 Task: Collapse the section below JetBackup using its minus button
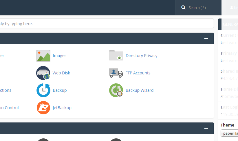point(206,128)
